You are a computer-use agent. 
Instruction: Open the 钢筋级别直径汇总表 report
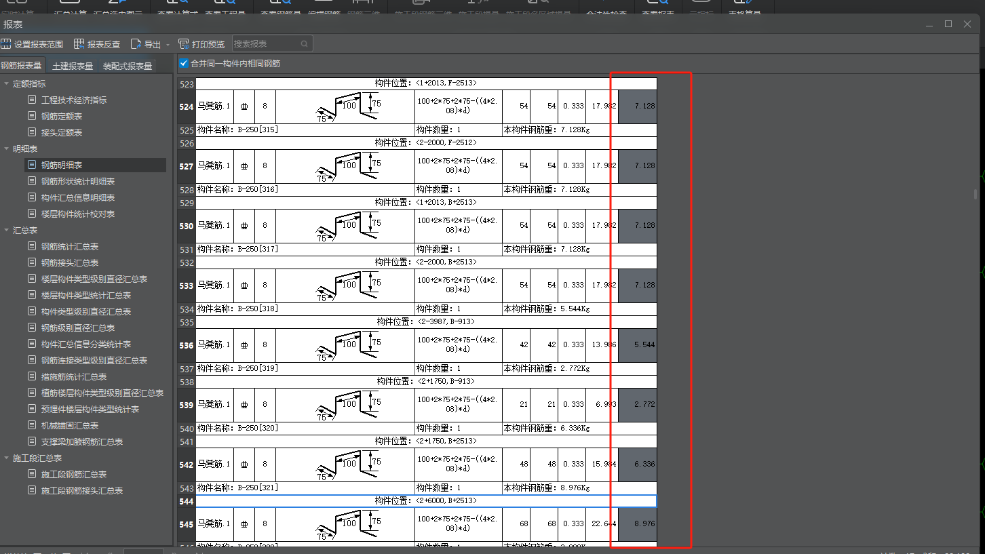(78, 328)
